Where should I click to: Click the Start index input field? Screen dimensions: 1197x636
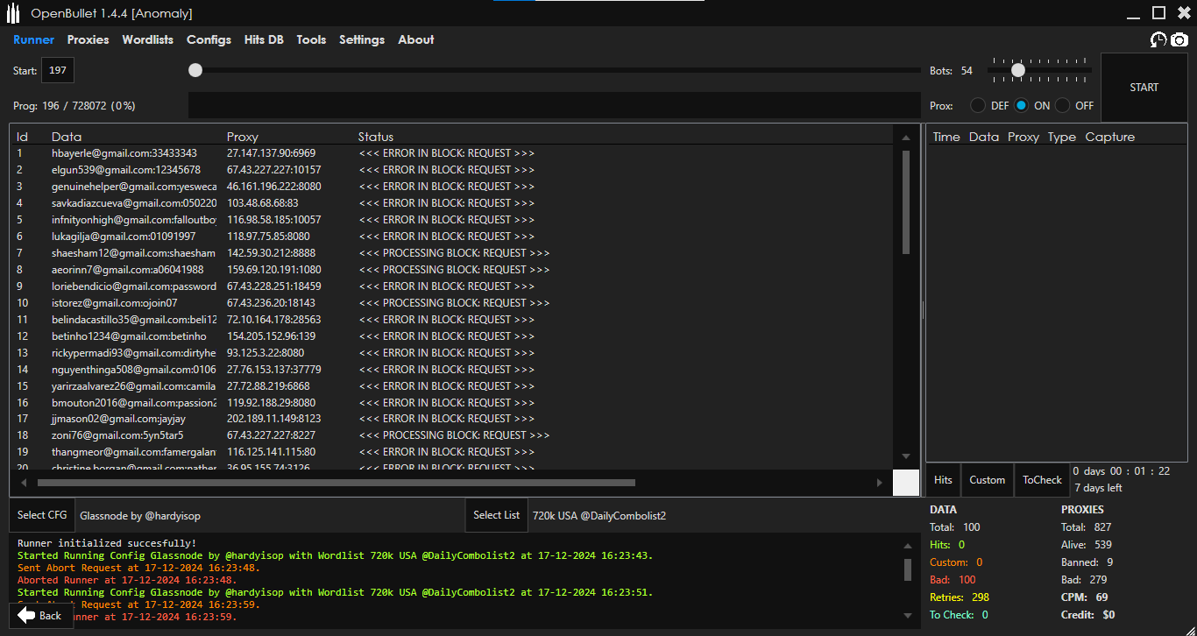[58, 70]
